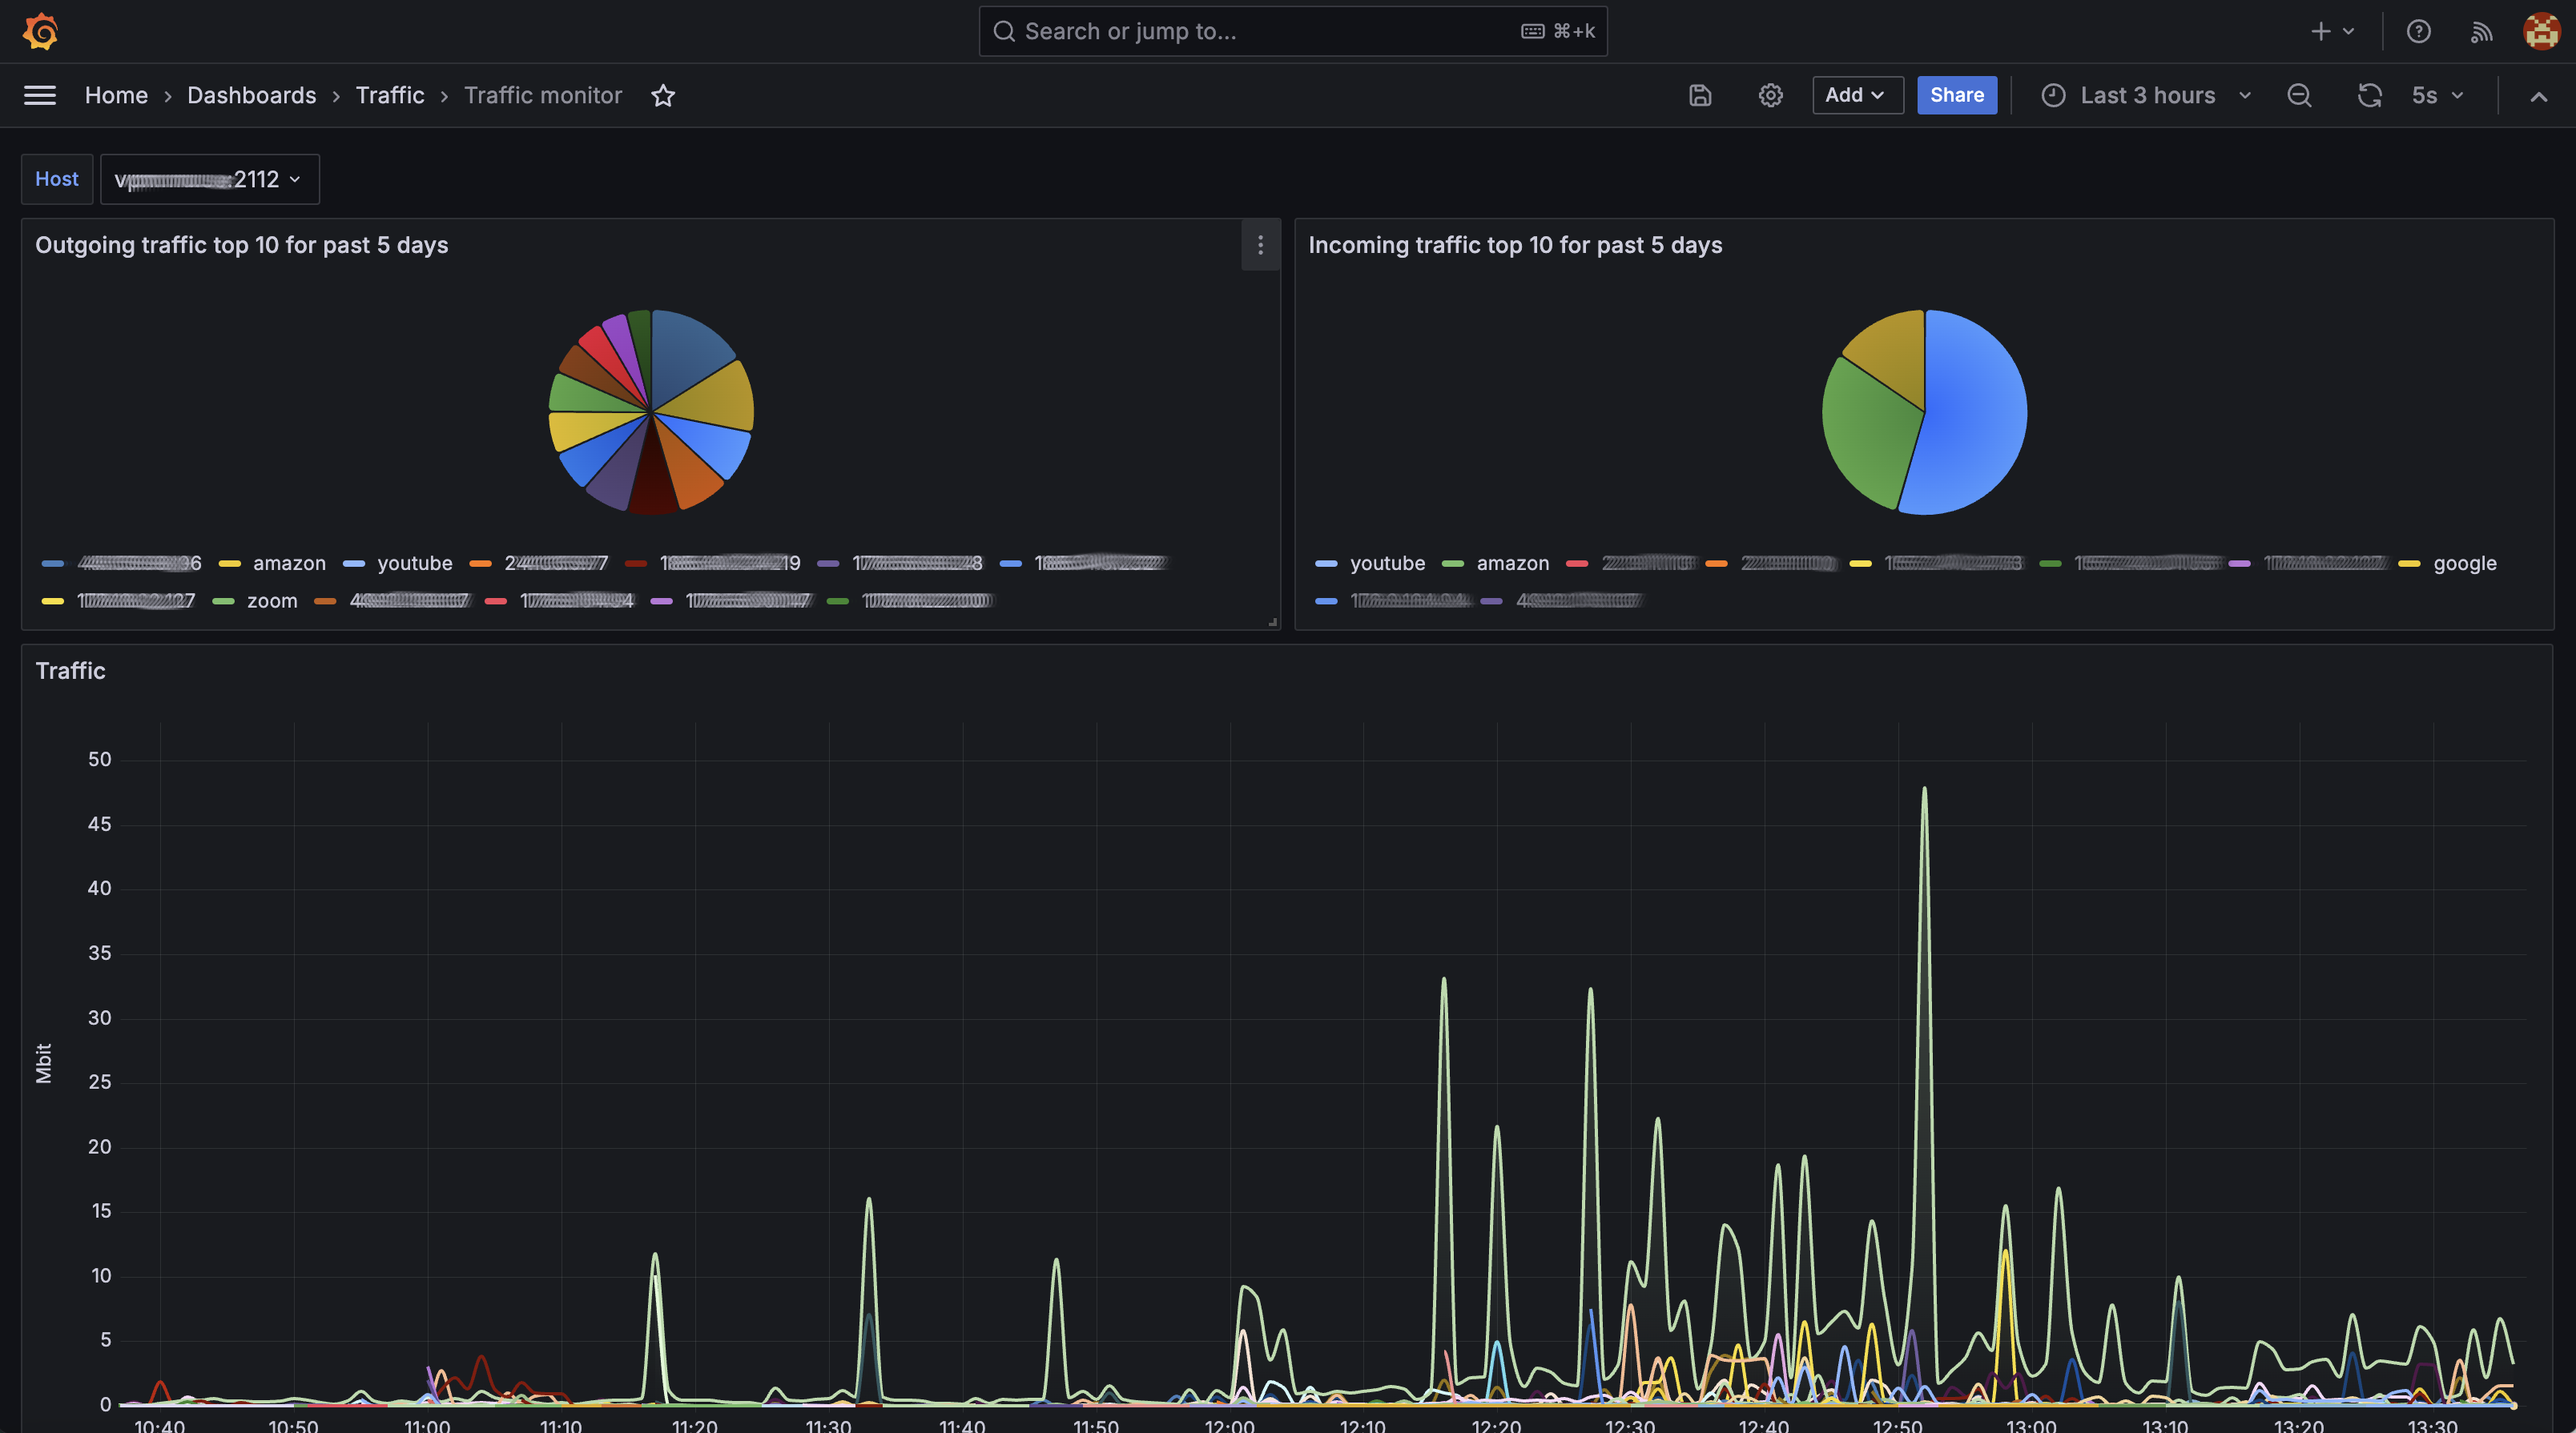Open dashboard settings gear

point(1770,95)
